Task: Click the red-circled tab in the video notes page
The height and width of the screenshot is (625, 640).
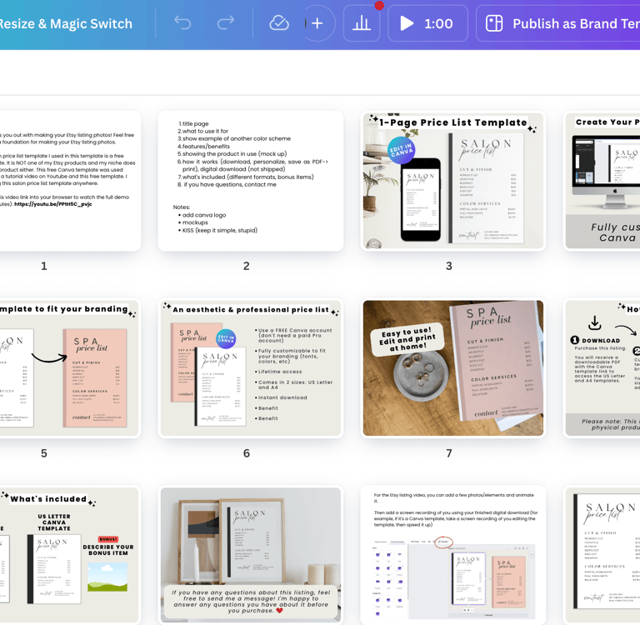Action: click(x=443, y=542)
